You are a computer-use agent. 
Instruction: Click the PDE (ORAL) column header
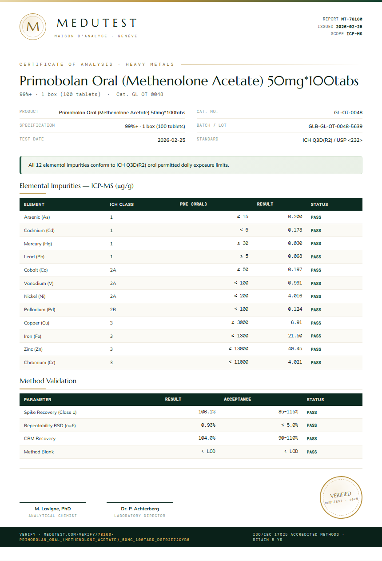coord(193,204)
